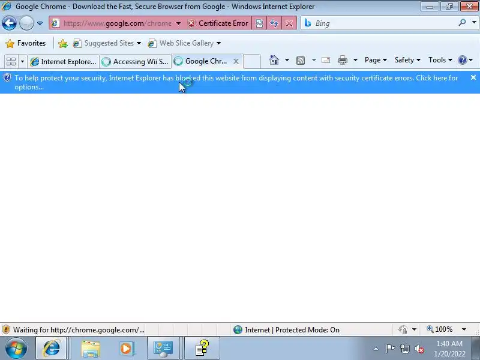Open the Safety menu

tap(407, 60)
